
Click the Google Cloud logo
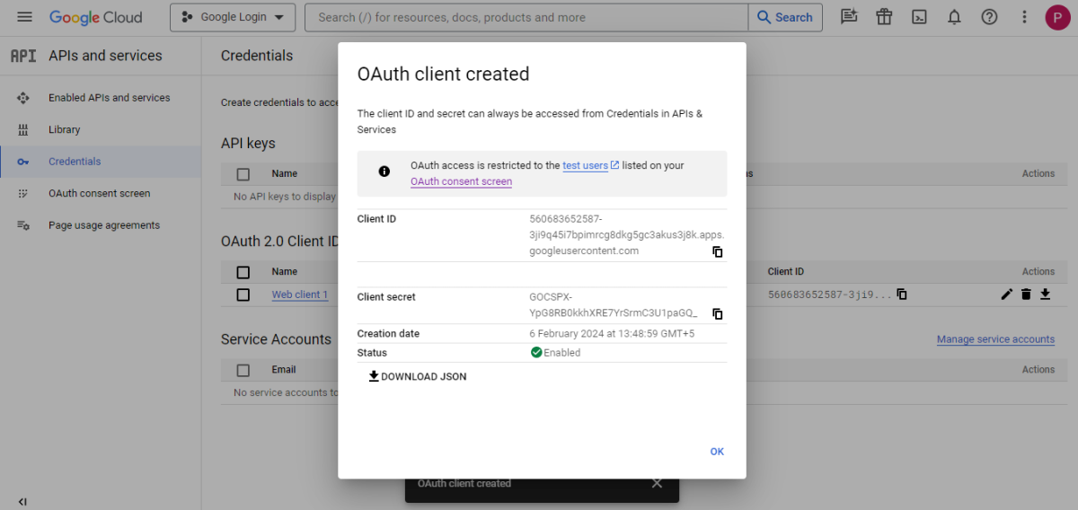click(95, 17)
